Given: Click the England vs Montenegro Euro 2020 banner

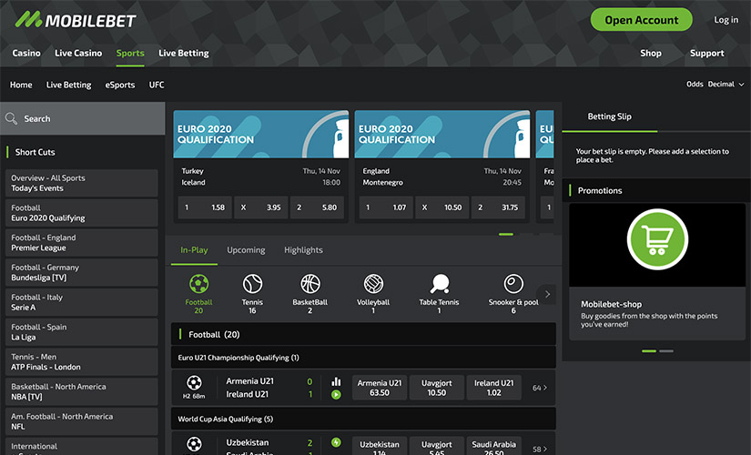Looking at the screenshot, I should coord(442,134).
